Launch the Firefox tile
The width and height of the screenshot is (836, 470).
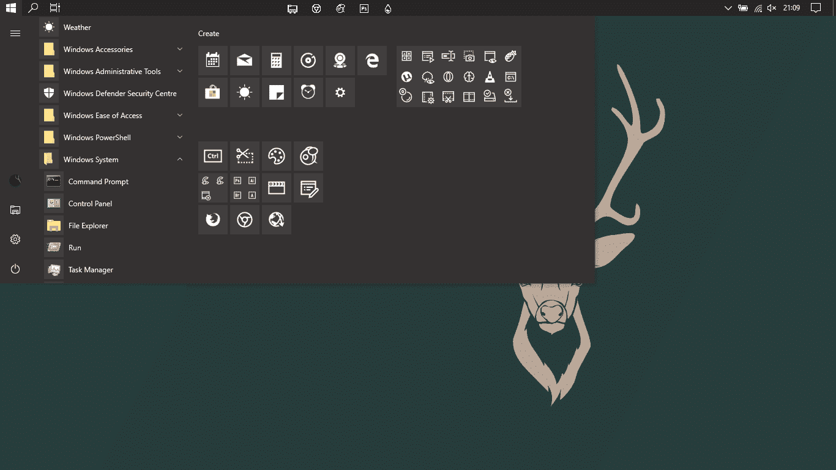(213, 220)
